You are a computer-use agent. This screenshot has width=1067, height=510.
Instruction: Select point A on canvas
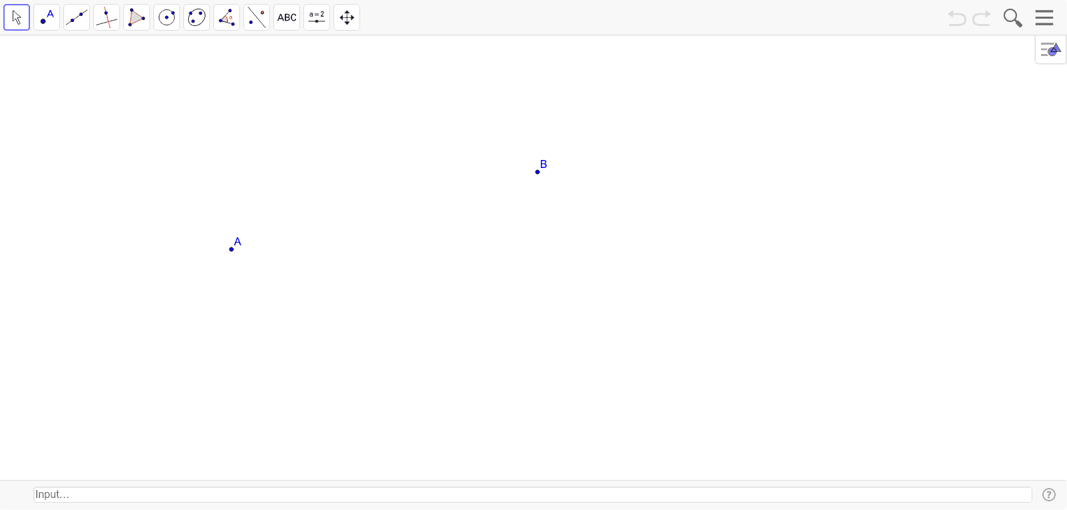click(x=231, y=249)
